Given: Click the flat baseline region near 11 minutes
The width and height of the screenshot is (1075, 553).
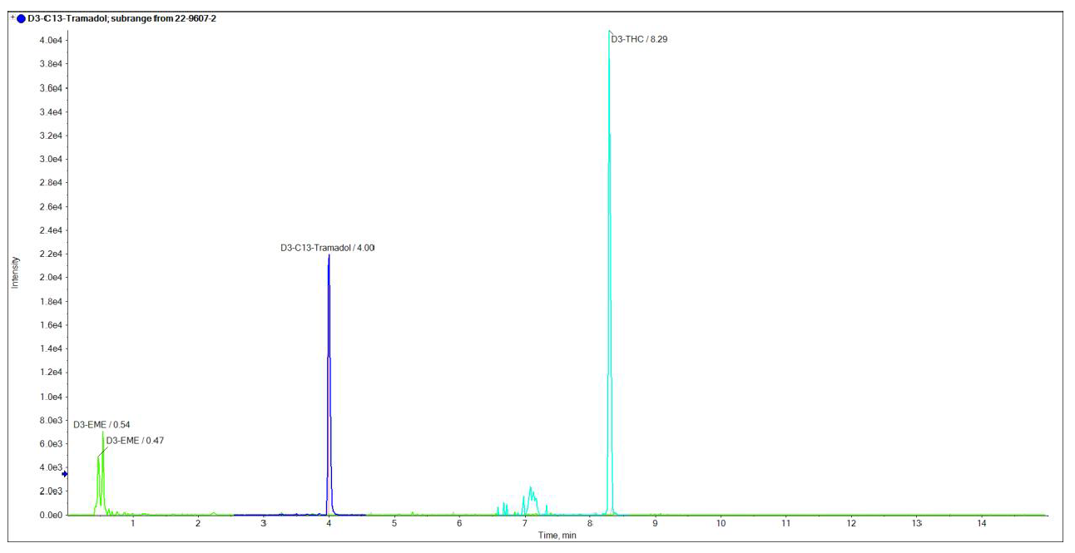Looking at the screenshot, I should coord(785,516).
